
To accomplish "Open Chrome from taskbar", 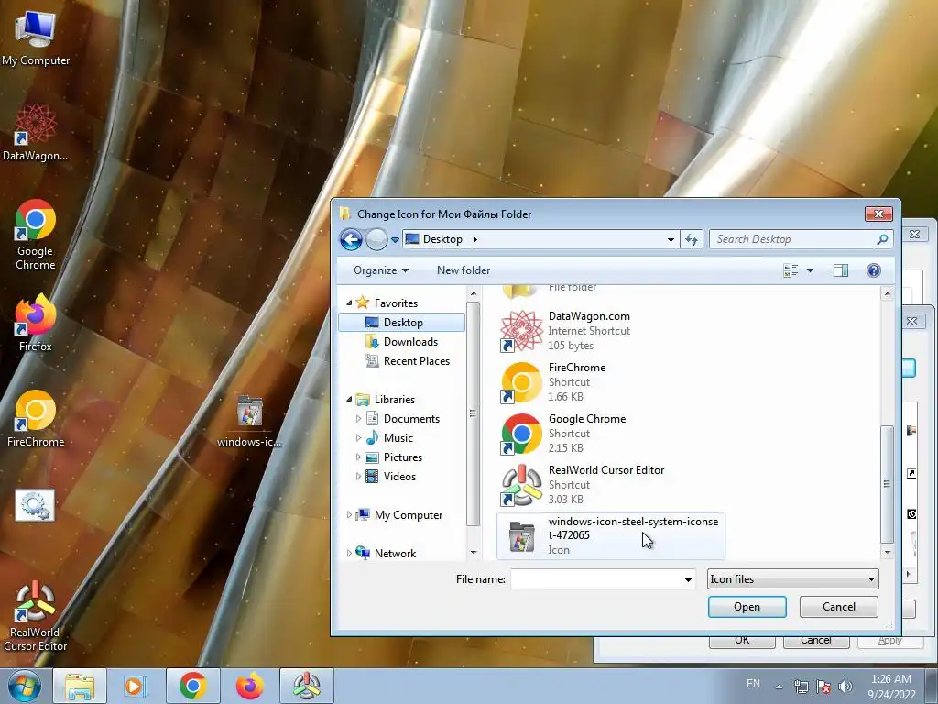I will tap(192, 686).
